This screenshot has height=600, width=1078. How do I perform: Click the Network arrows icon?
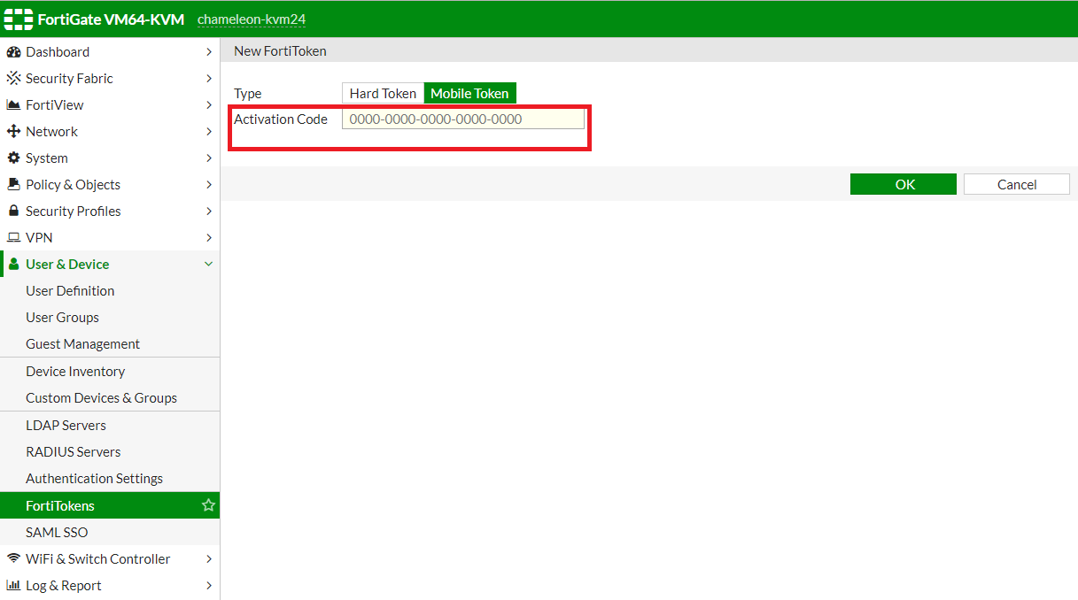13,132
